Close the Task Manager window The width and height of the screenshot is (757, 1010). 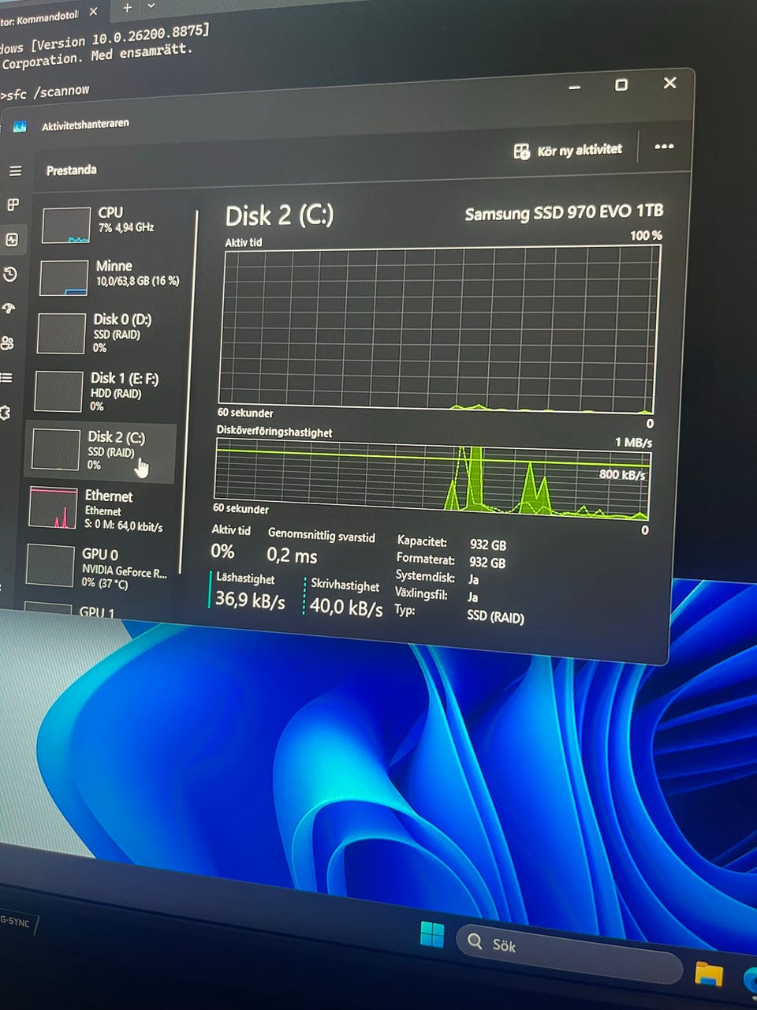[669, 83]
